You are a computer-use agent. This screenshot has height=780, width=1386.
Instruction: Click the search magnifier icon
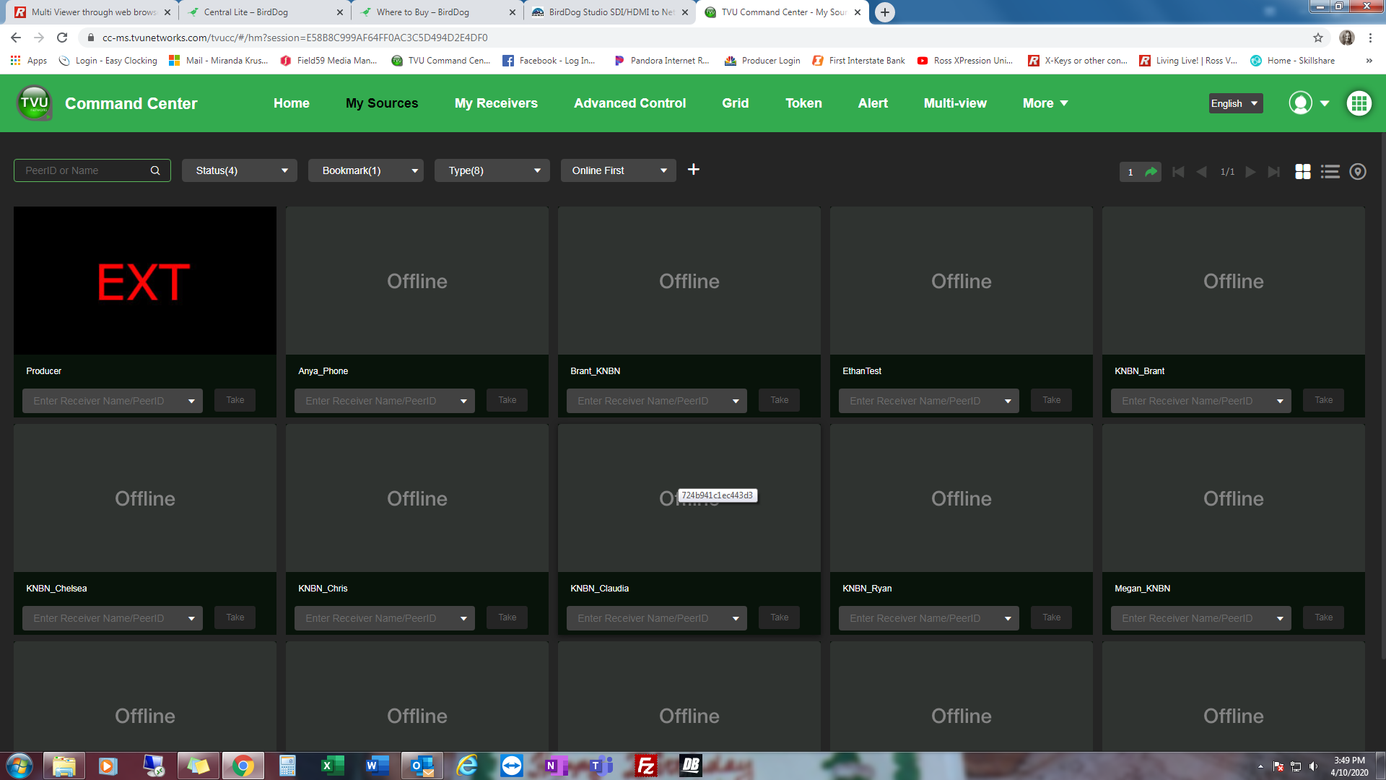(155, 171)
